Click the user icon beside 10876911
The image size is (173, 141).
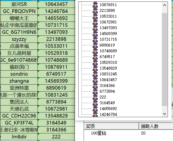click(95, 5)
